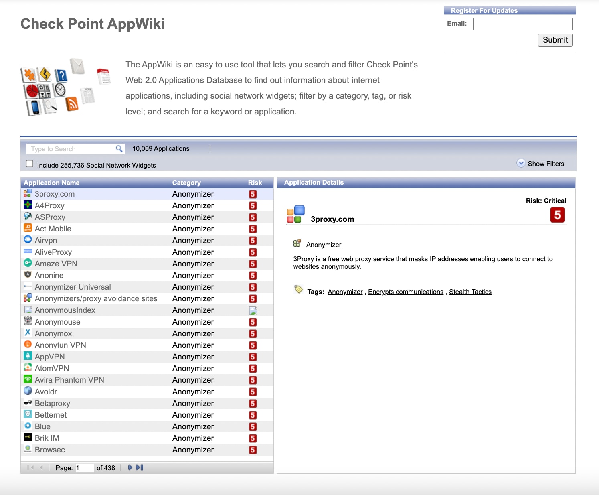The image size is (599, 495).
Task: Select the Airvpn globe icon
Action: click(x=27, y=240)
